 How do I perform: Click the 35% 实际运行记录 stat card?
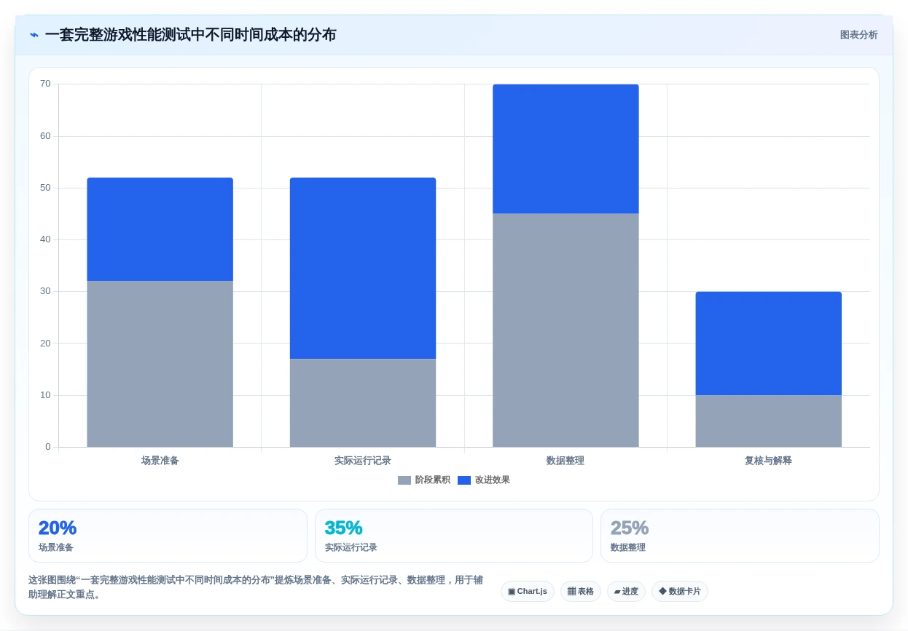point(454,536)
